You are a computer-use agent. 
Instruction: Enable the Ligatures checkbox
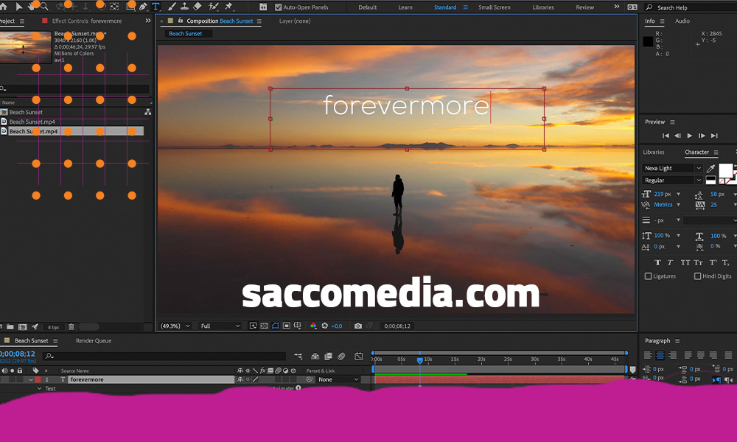click(648, 276)
